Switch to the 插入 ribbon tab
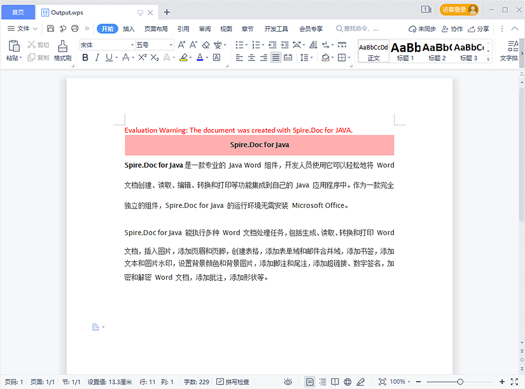The height and width of the screenshot is (389, 525). coord(128,29)
